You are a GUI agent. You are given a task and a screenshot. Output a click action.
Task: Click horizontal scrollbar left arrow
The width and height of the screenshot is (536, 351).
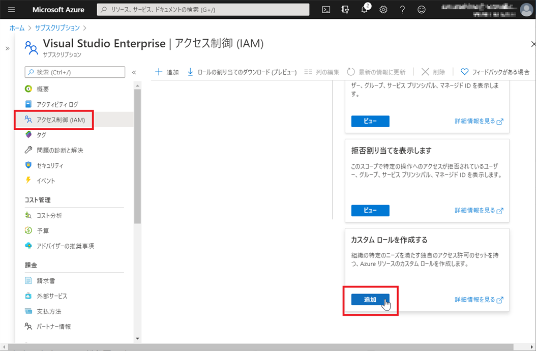(3, 347)
